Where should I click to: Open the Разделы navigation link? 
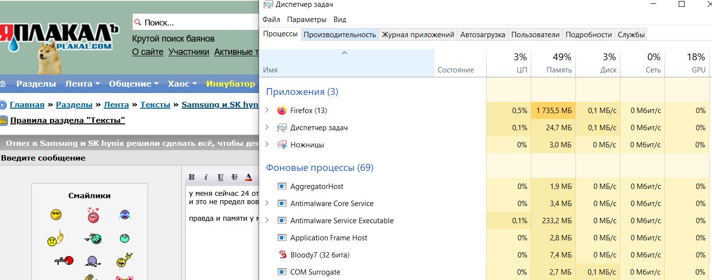click(x=36, y=84)
